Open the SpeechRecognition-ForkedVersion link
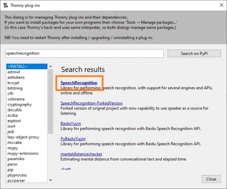Viewport: 227px width, 189px height. coord(92,103)
